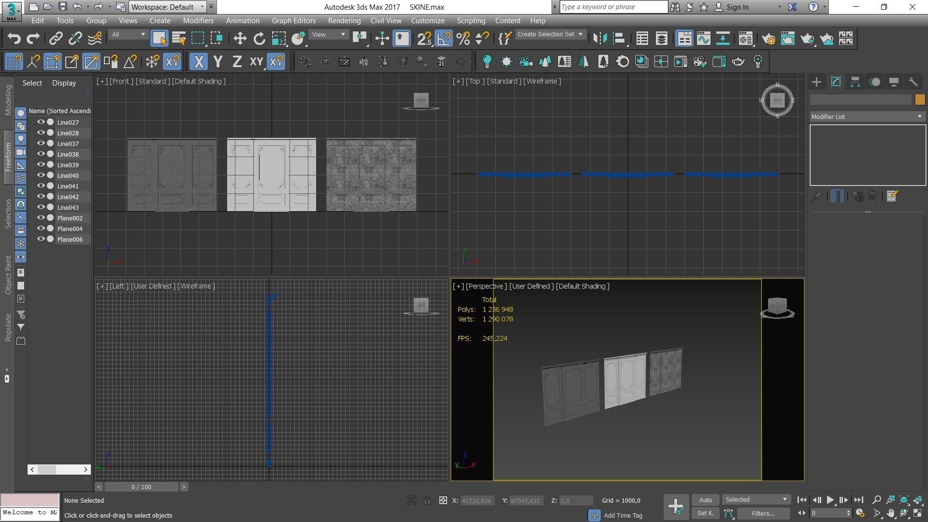Click the object name field in Modify panel

[861, 100]
